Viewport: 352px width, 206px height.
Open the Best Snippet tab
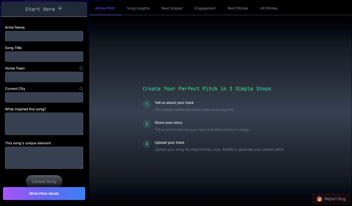coord(172,8)
